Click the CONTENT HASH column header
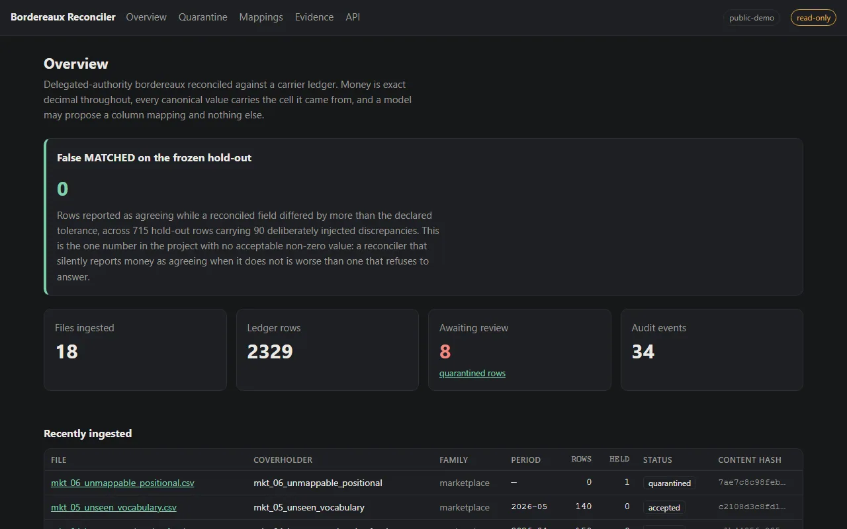 click(750, 460)
